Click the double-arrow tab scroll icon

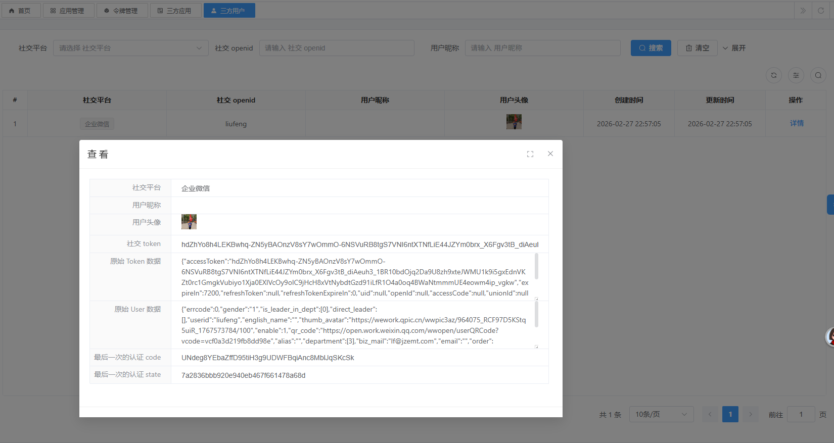[x=803, y=11]
